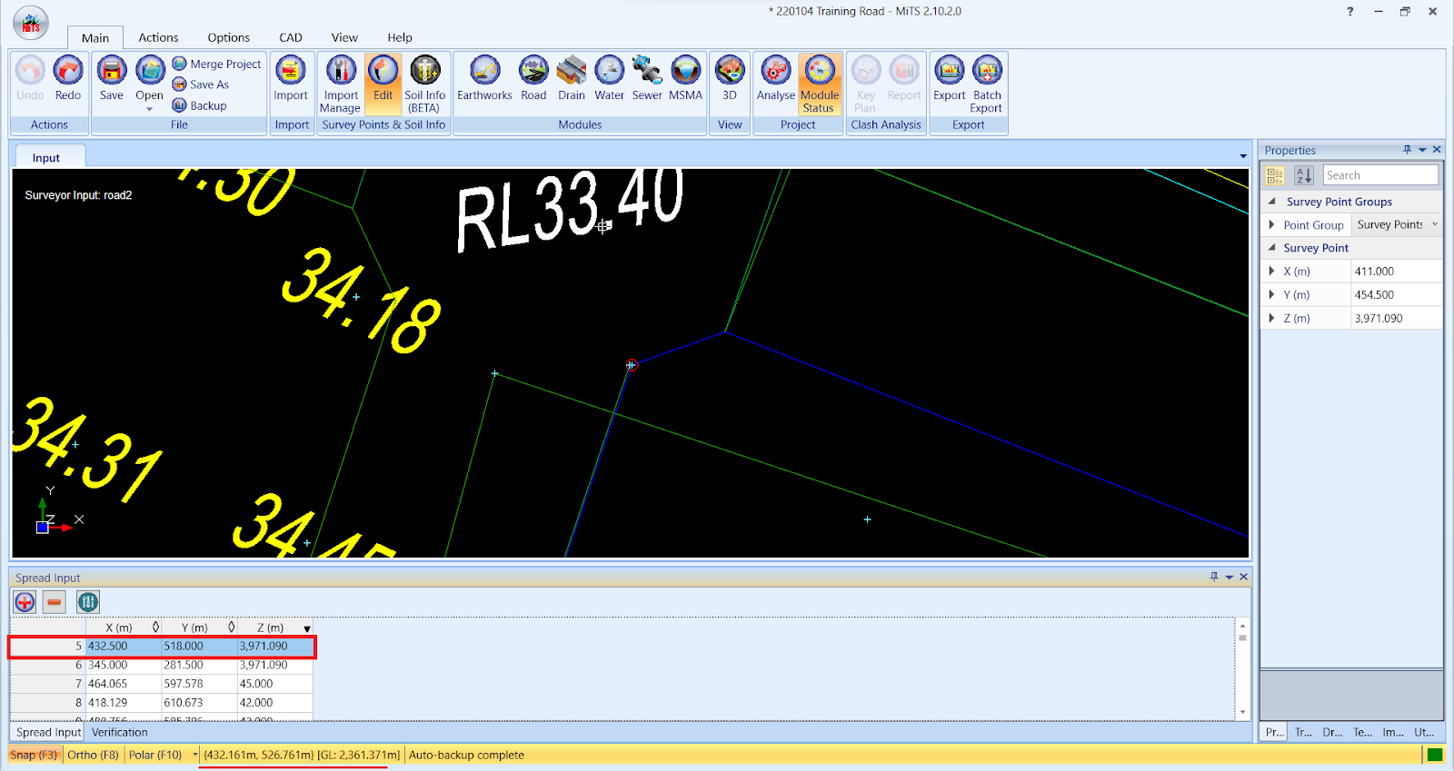The height and width of the screenshot is (771, 1454).
Task: Click Merge Project
Action: (216, 64)
